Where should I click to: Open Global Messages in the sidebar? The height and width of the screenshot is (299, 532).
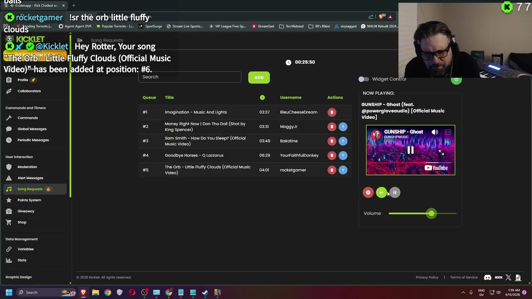tap(32, 129)
